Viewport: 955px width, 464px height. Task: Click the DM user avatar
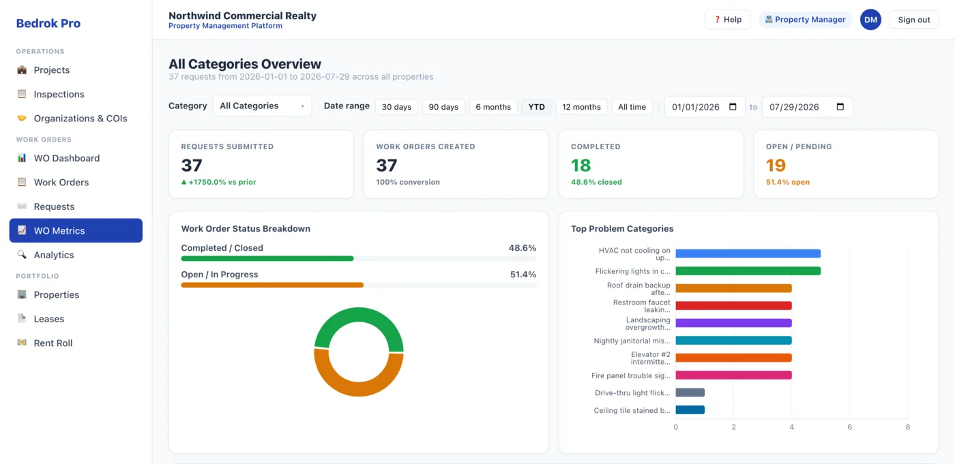pyautogui.click(x=870, y=20)
